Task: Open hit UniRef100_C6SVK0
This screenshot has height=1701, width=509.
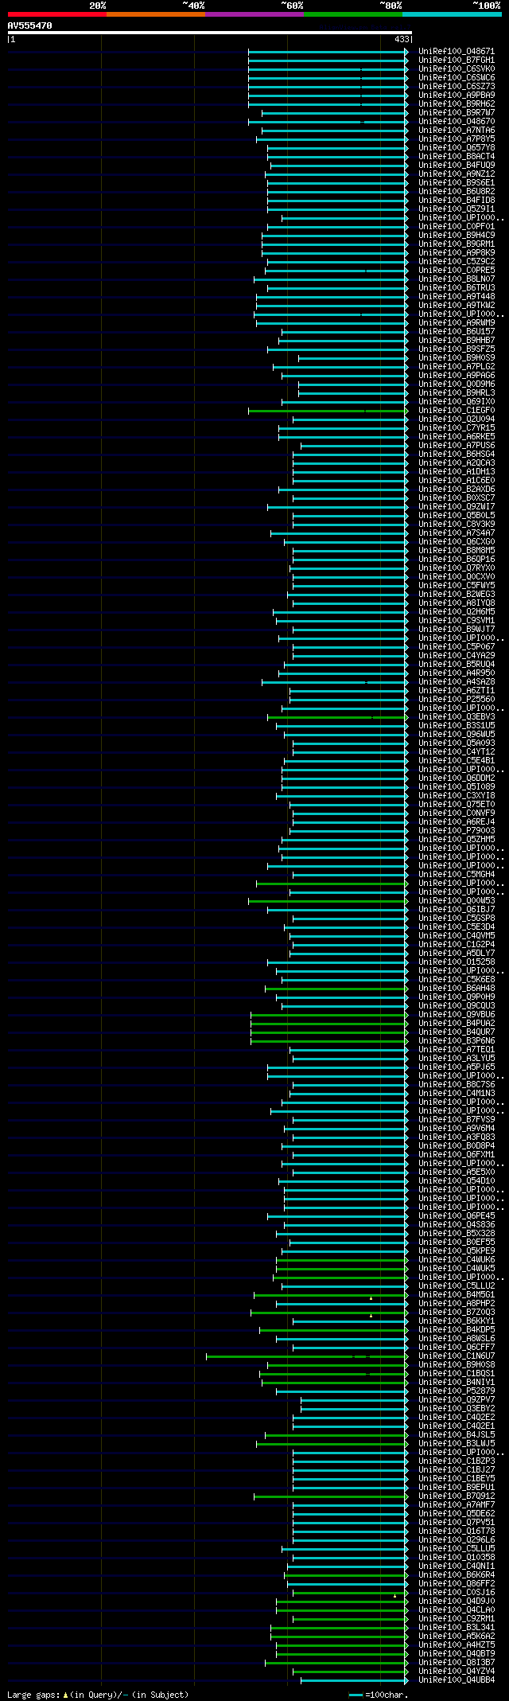Action: coord(457,68)
